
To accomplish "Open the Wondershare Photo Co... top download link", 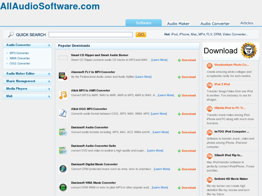I will coord(231,65).
